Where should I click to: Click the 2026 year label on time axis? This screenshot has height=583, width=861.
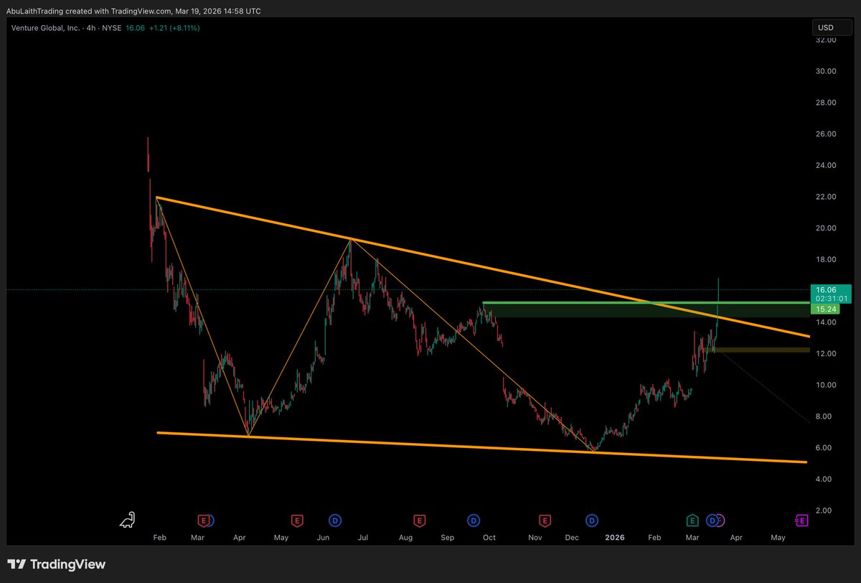pos(616,537)
